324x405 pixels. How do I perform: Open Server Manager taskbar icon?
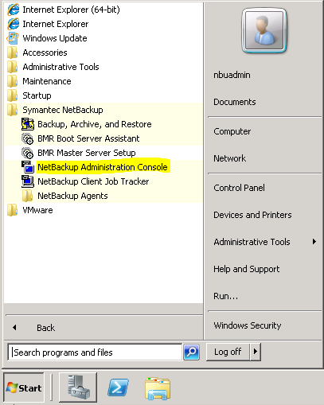(x=78, y=387)
